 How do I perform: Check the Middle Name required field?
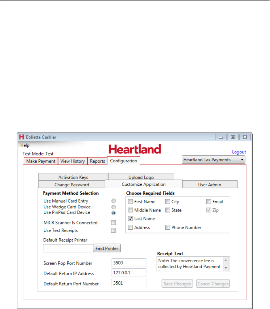tap(130, 210)
